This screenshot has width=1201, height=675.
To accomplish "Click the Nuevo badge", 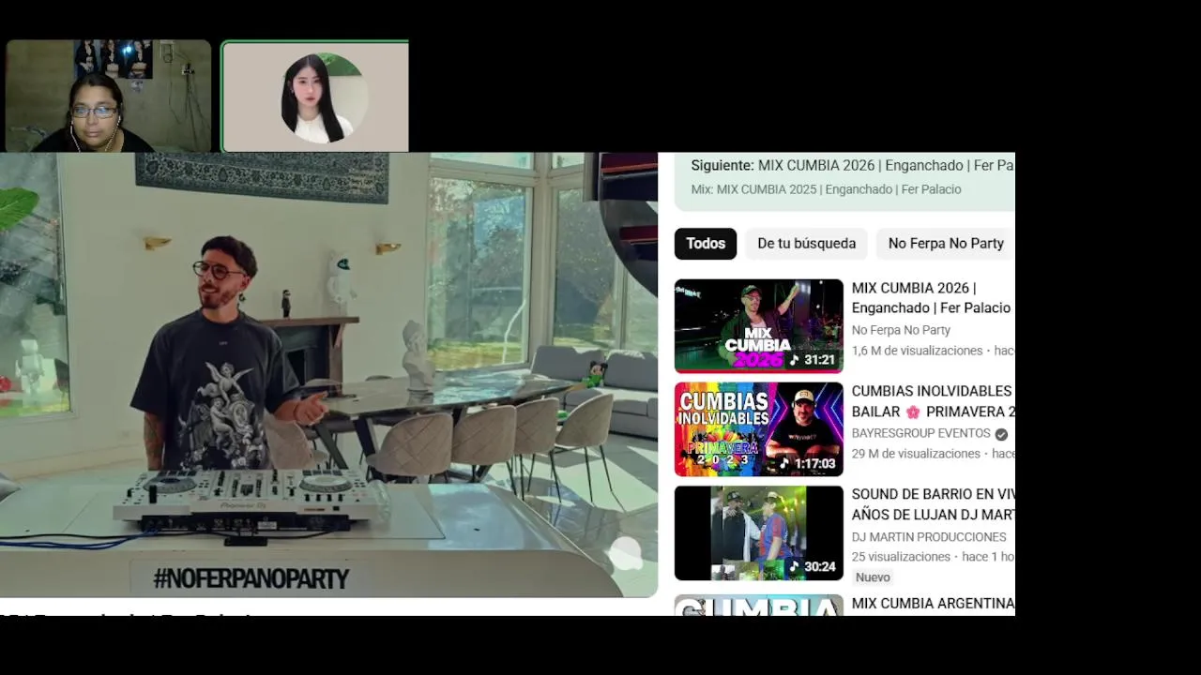I will pyautogui.click(x=873, y=577).
